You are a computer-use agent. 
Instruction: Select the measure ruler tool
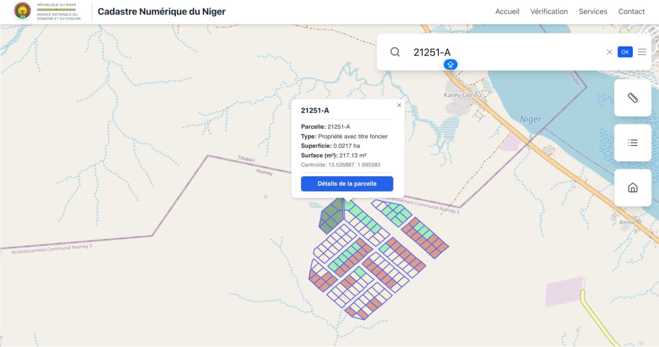pyautogui.click(x=632, y=98)
